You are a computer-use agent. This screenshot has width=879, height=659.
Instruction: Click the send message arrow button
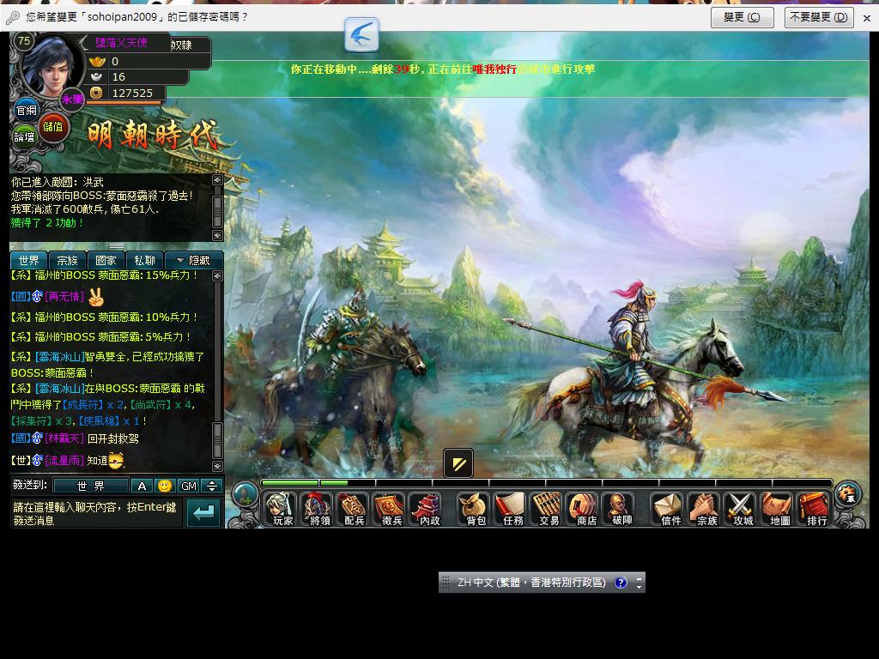point(203,512)
